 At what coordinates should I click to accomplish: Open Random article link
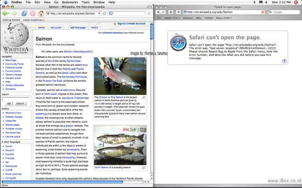coord(13,78)
